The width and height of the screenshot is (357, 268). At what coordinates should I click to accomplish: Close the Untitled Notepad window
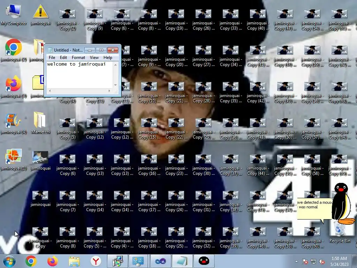click(x=113, y=50)
